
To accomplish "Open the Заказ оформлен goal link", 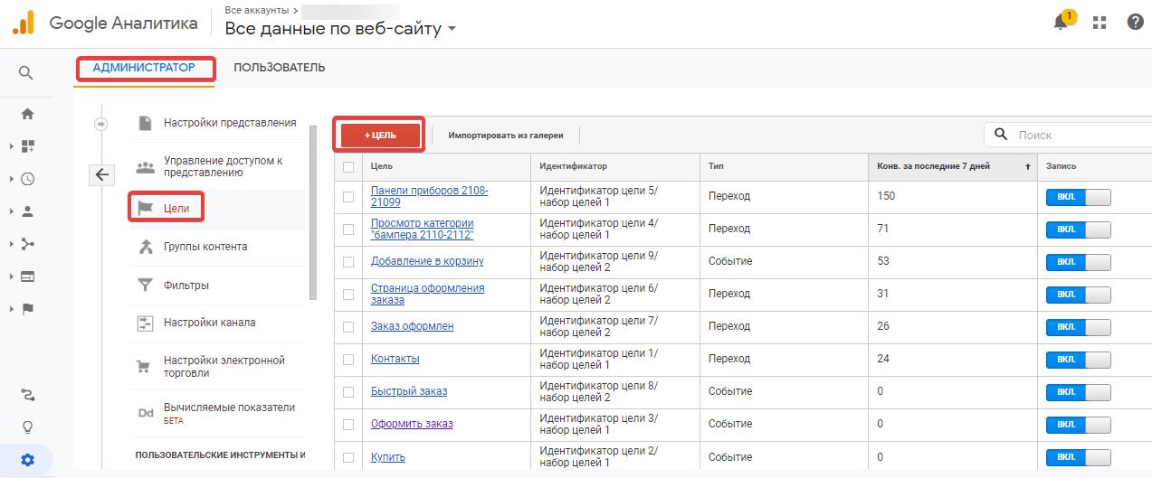I will click(x=412, y=326).
